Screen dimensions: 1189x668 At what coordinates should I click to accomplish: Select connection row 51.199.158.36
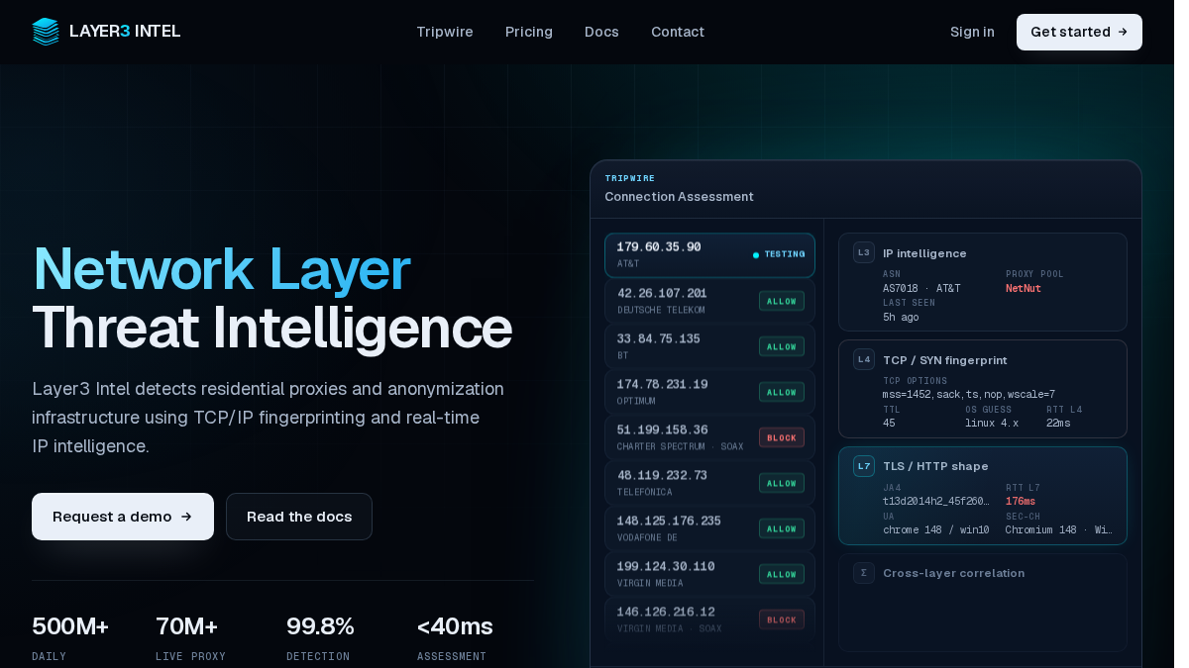[710, 437]
